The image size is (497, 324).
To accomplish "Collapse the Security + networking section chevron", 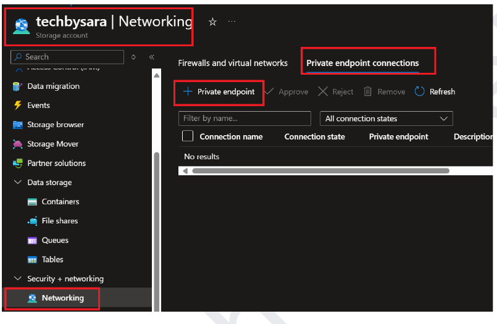I will click(18, 278).
